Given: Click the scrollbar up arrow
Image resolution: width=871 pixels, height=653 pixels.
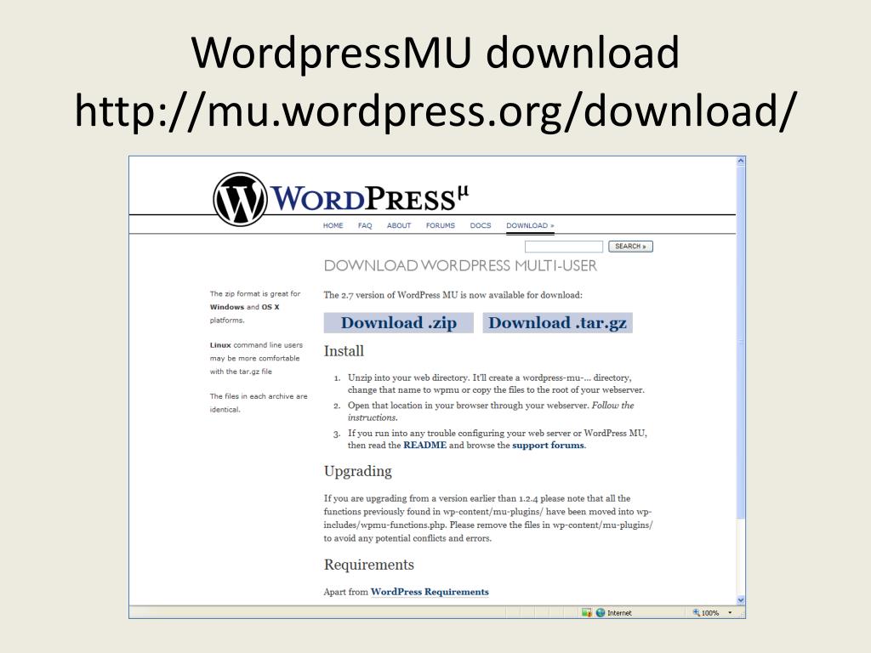Looking at the screenshot, I should click(741, 161).
